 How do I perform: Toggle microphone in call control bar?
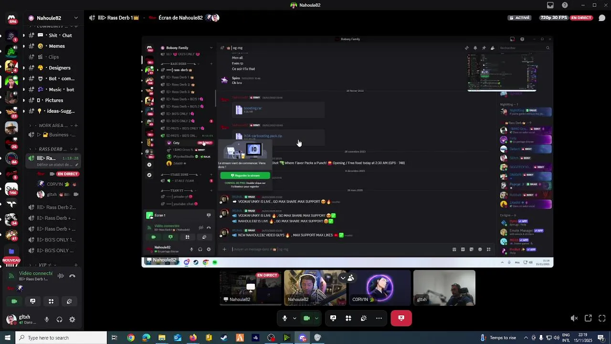click(284, 318)
